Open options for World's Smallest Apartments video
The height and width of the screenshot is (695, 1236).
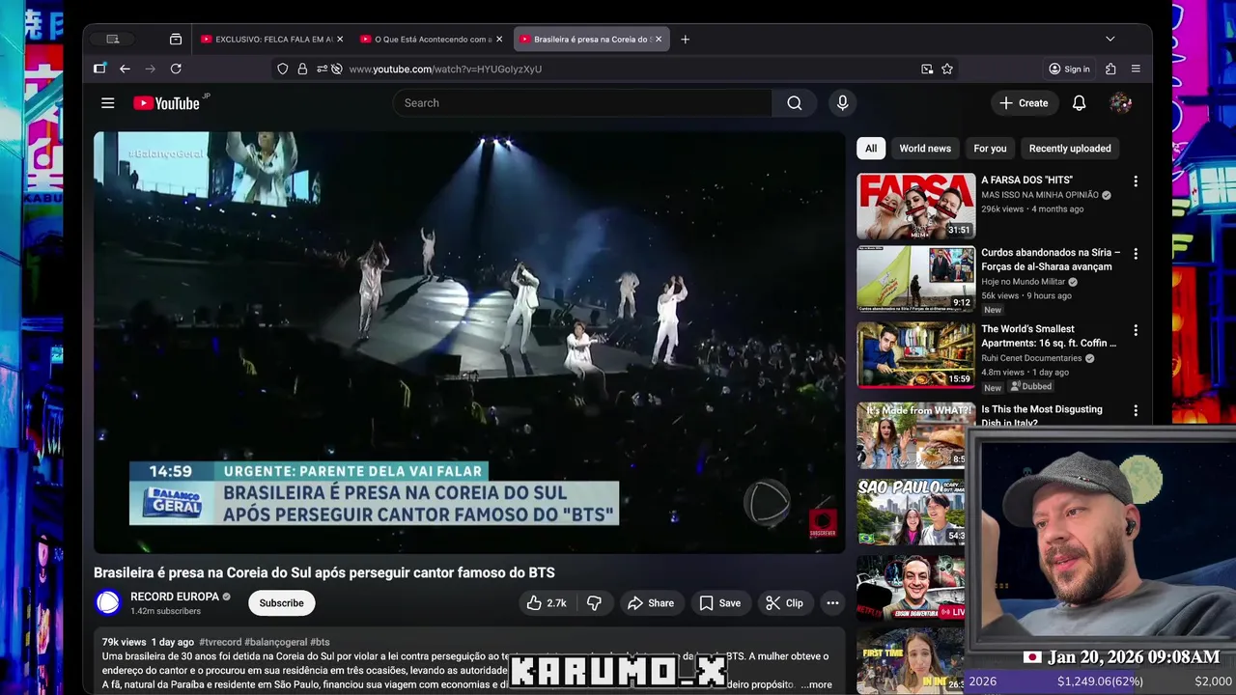coord(1136,330)
